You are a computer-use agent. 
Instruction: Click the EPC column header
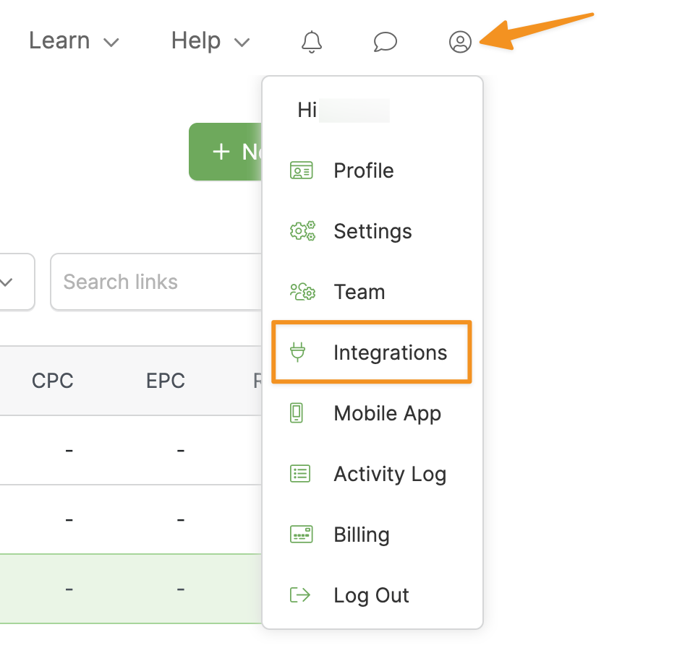166,381
